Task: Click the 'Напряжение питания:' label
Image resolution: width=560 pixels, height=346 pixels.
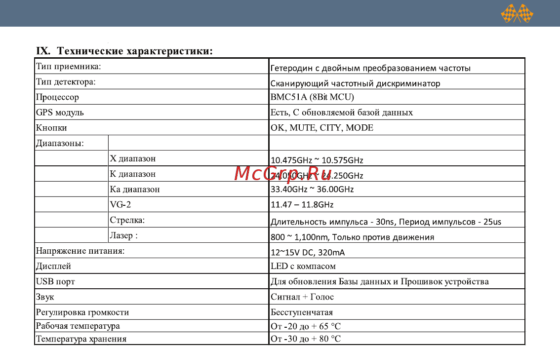Action: point(80,251)
